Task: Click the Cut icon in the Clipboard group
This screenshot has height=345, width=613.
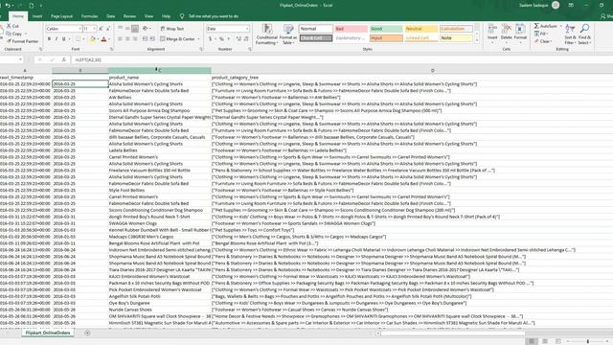Action: (9, 26)
